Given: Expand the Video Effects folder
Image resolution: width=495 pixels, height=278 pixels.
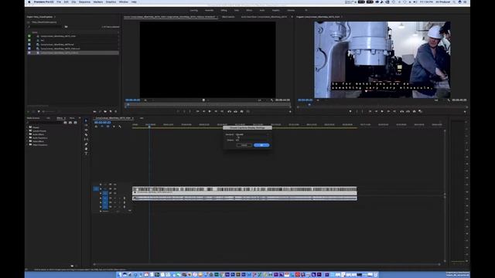Looking at the screenshot, I should click(x=28, y=141).
